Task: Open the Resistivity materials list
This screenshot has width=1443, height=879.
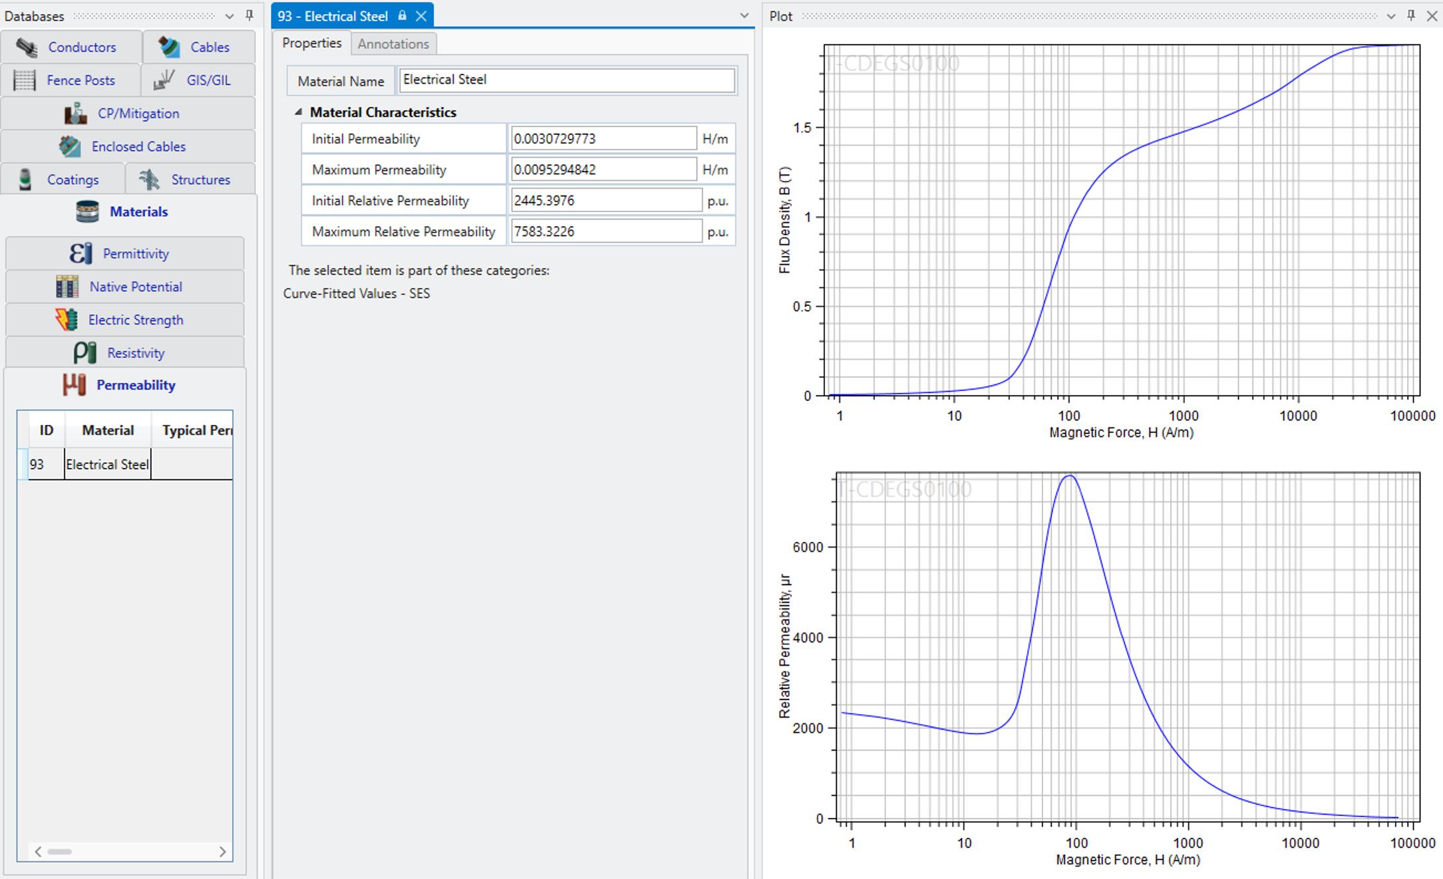Action: click(x=124, y=353)
